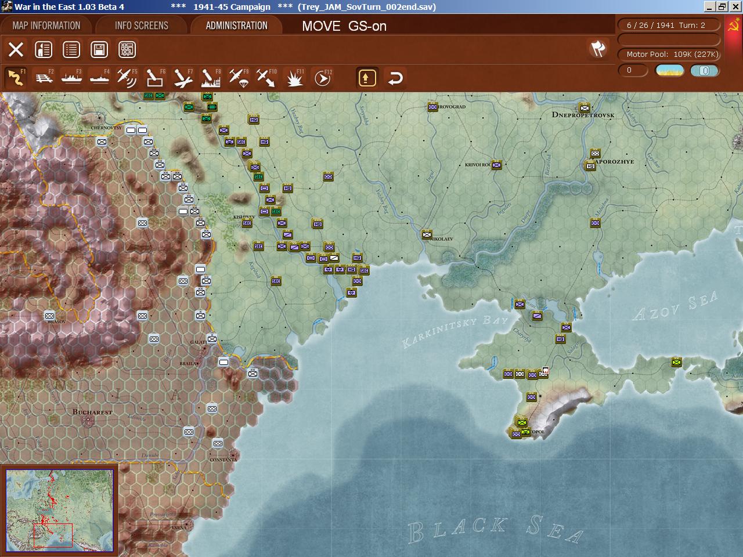Select the unit counter at Kirovograd
The width and height of the screenshot is (743, 557).
(x=433, y=107)
